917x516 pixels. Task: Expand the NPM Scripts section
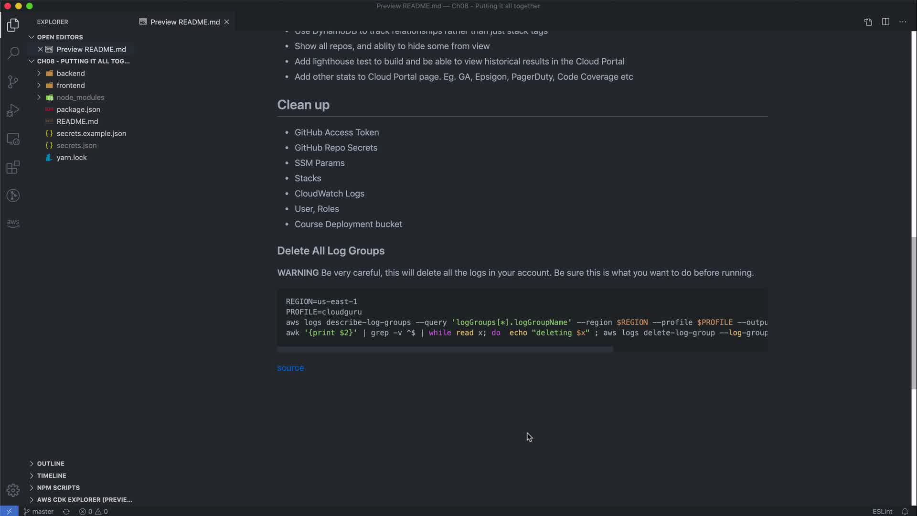[x=58, y=487]
